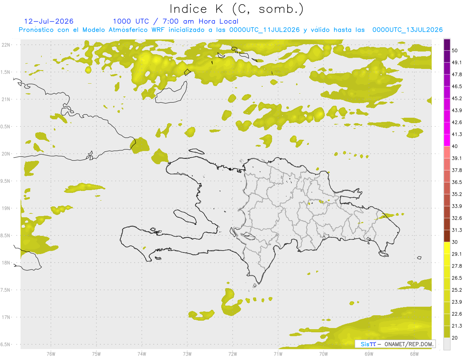This screenshot has height=359, width=465.
Task: Click the "26.5" scale label
Action: coord(457,278)
